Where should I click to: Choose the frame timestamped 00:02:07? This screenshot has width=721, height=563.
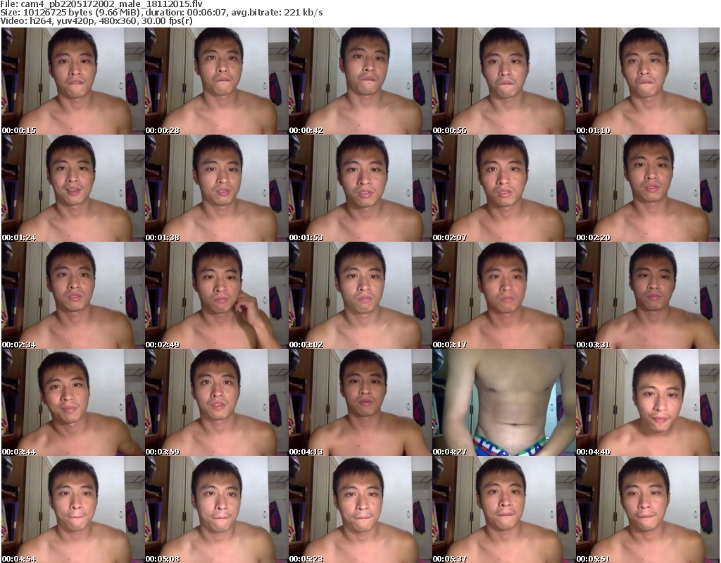pos(504,188)
